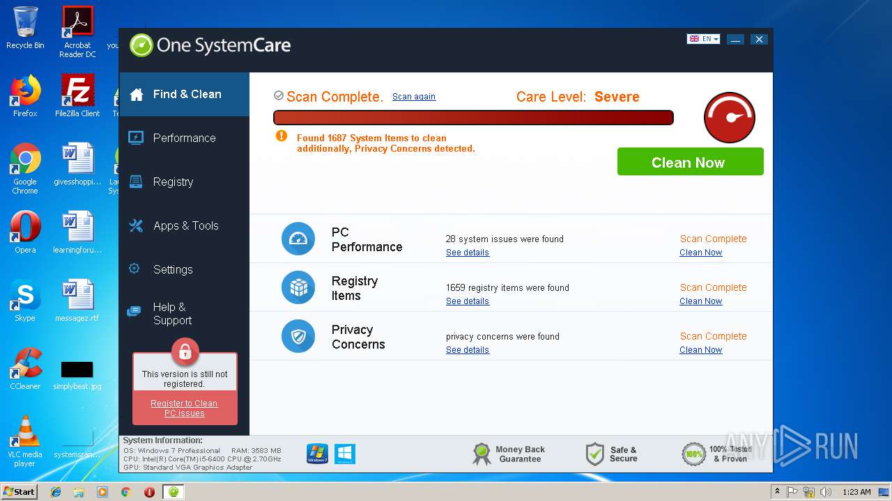
Task: Open messagez.rtf document on desktop
Action: 77,301
